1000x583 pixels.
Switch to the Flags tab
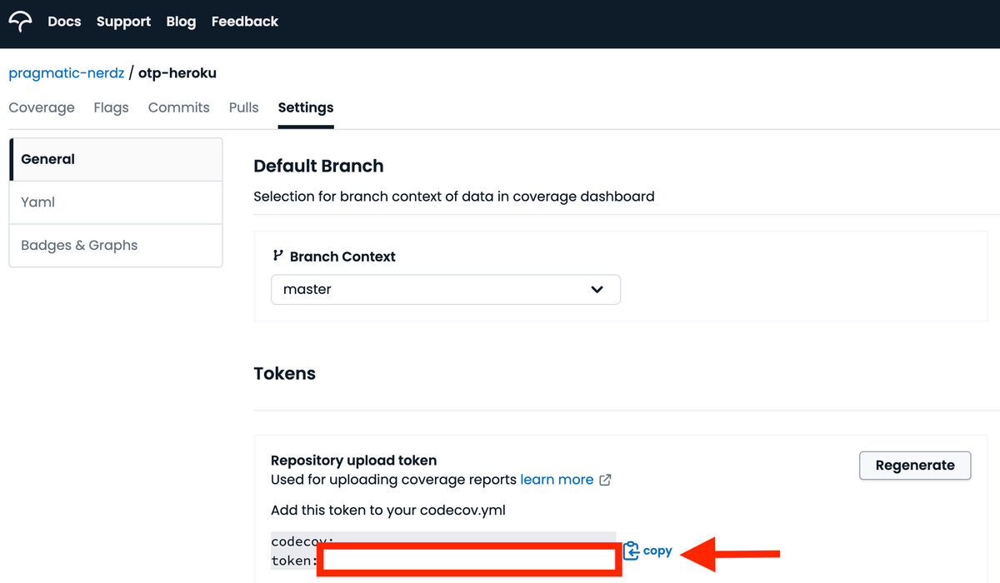pyautogui.click(x=112, y=107)
